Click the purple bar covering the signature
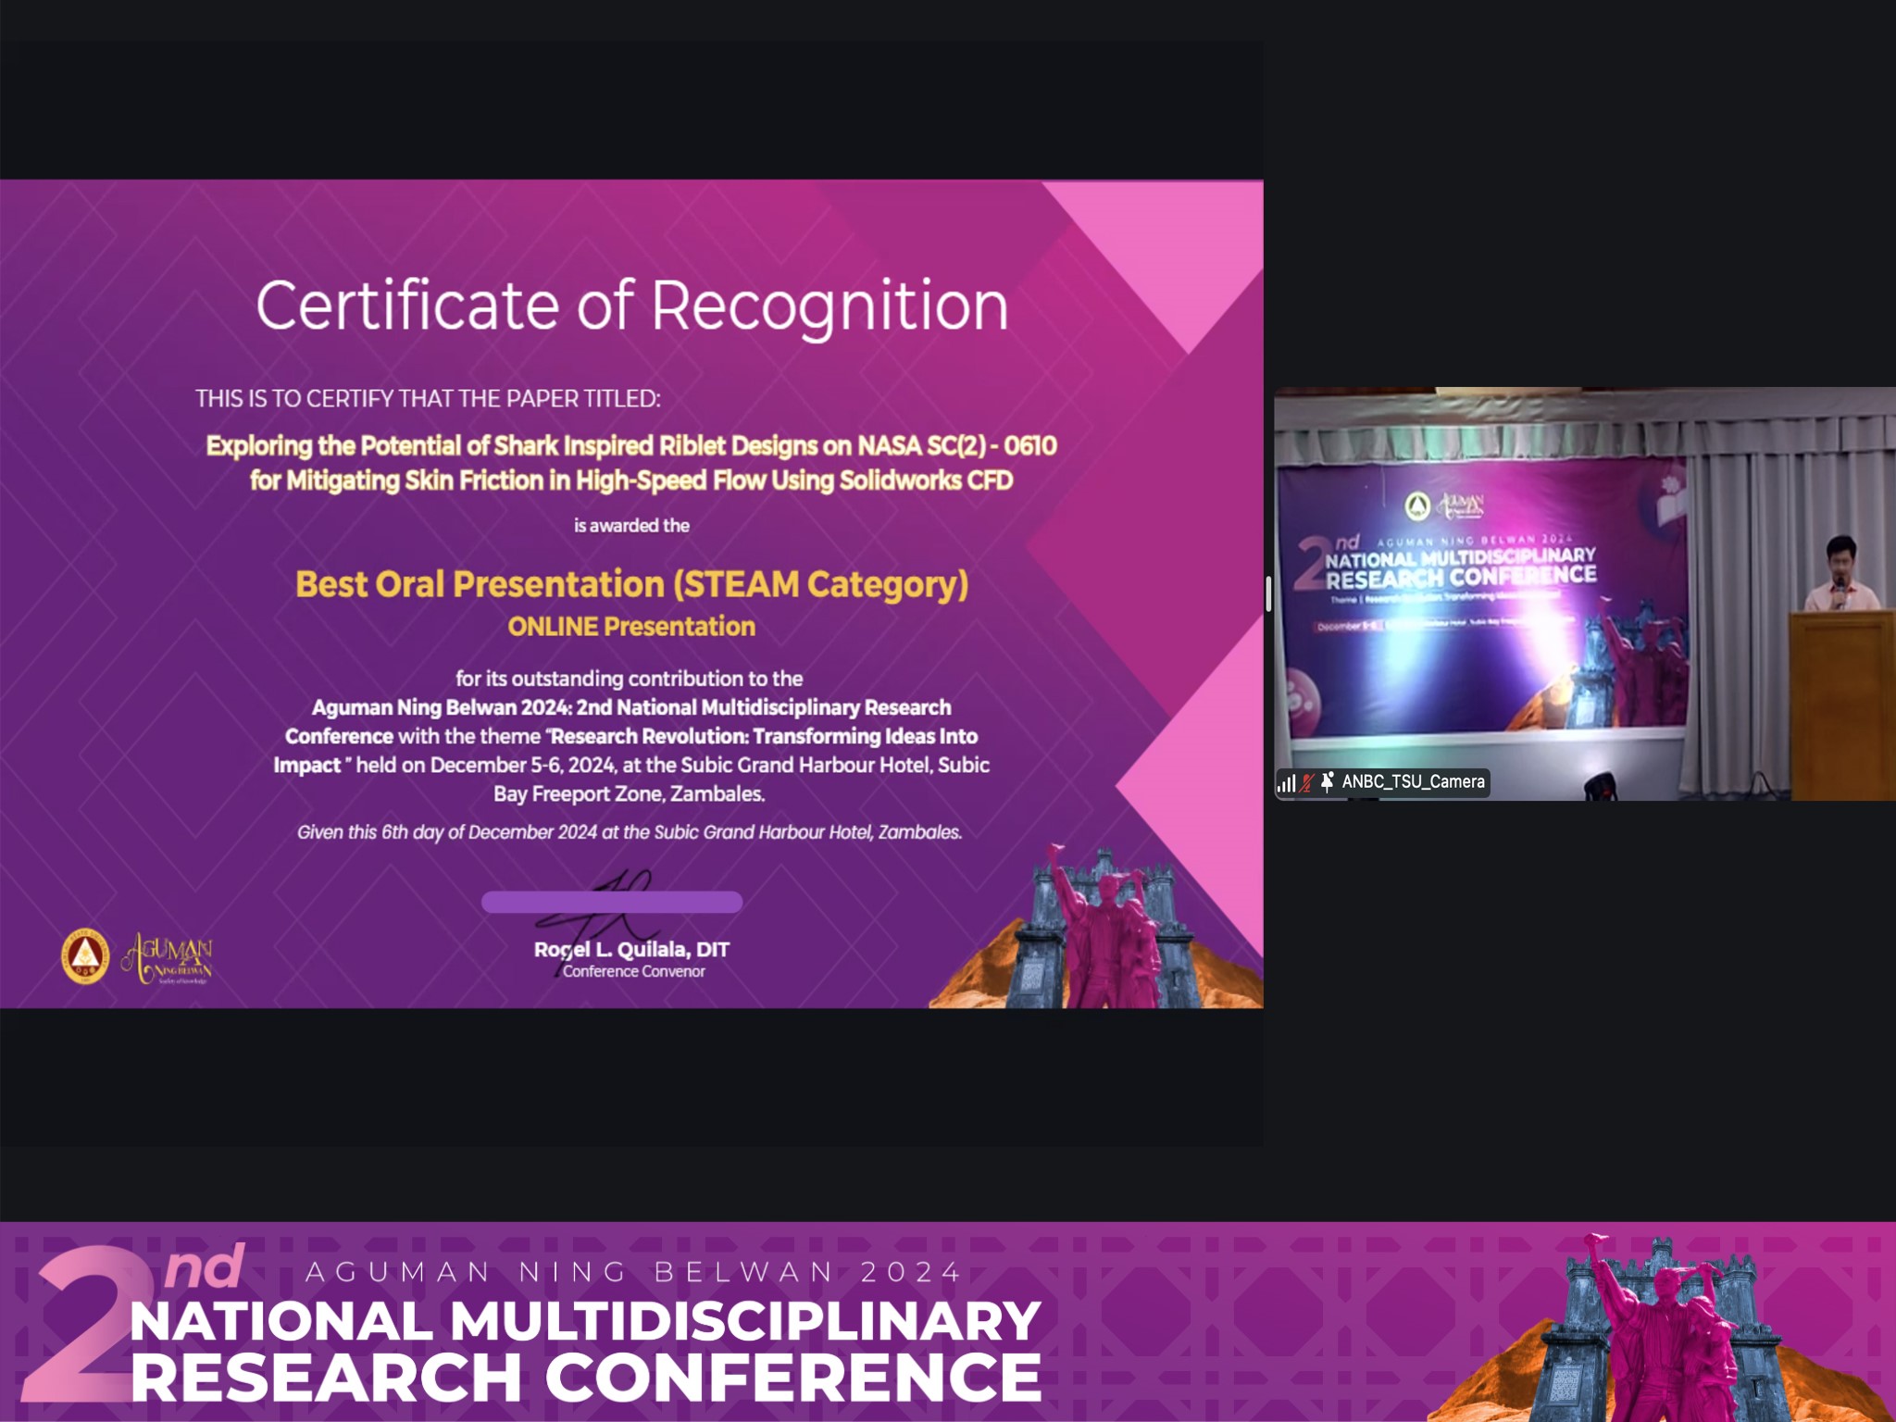This screenshot has width=1896, height=1422. 611,902
